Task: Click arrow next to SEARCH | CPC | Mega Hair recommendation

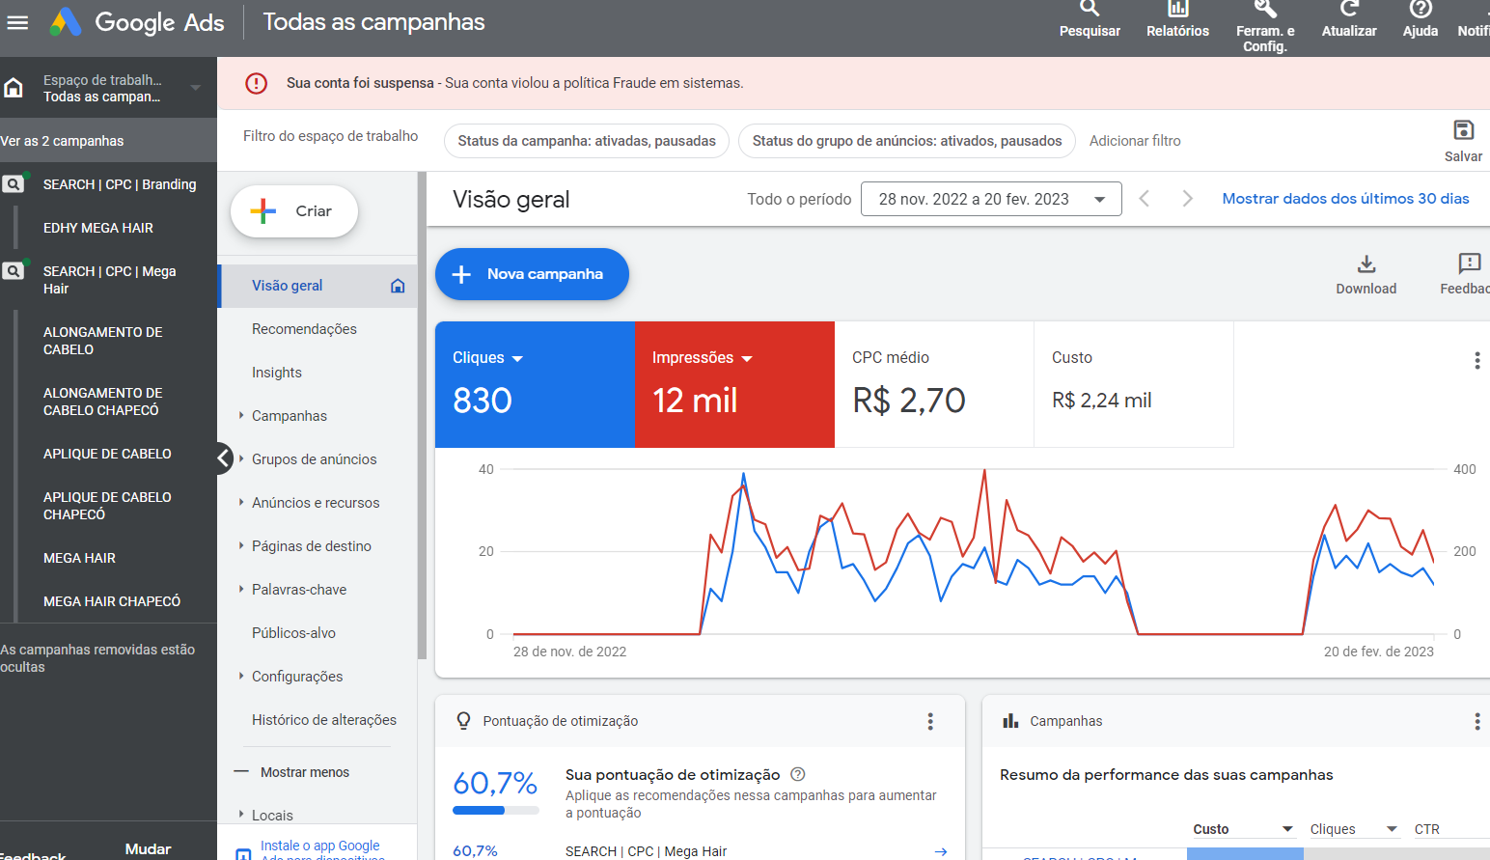Action: [x=941, y=851]
